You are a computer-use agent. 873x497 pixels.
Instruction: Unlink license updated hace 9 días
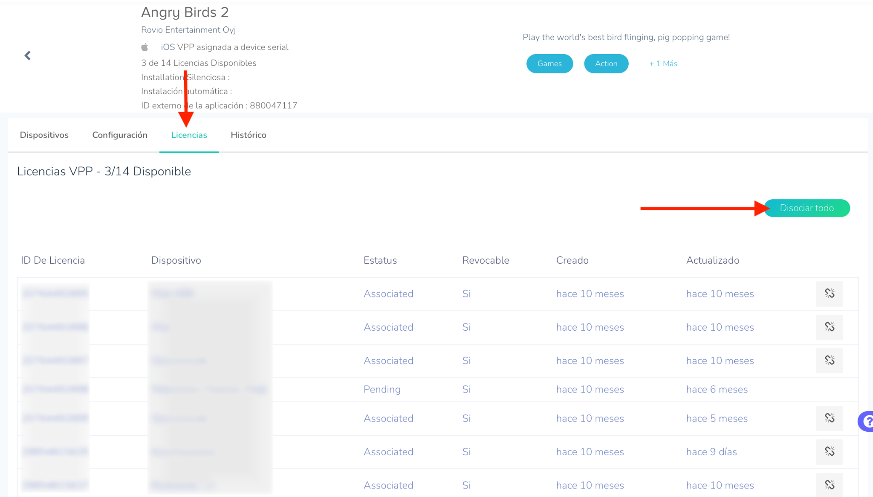(829, 451)
